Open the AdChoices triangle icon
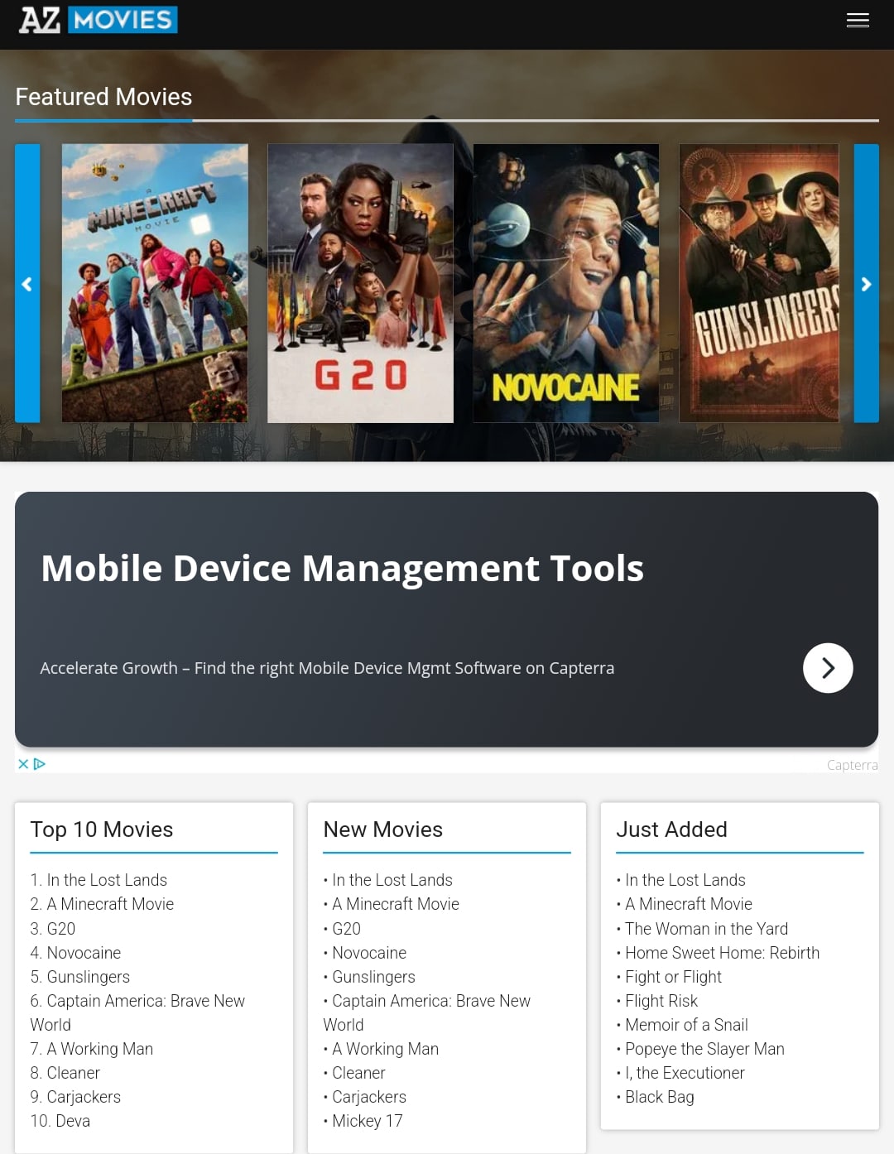Image resolution: width=894 pixels, height=1154 pixels. click(39, 764)
